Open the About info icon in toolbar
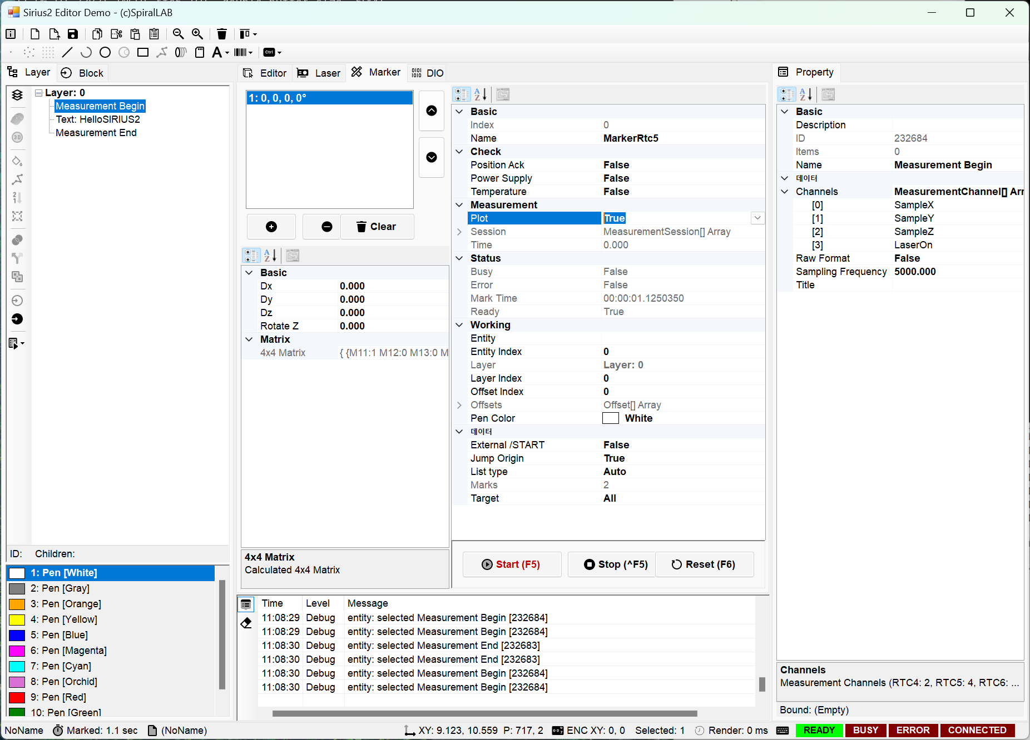The height and width of the screenshot is (740, 1030). 11,34
